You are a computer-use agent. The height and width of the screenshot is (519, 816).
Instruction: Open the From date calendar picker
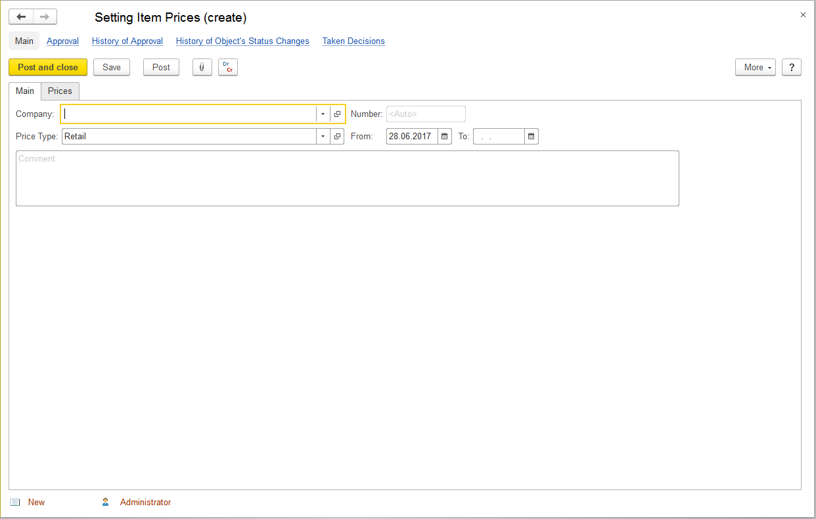pyautogui.click(x=445, y=137)
